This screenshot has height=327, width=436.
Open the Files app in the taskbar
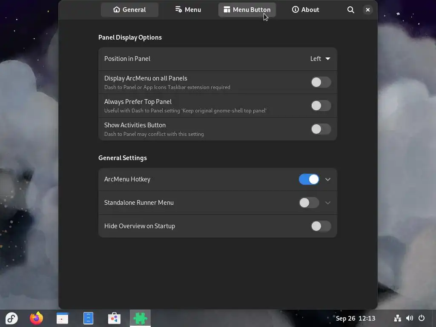[x=88, y=318]
